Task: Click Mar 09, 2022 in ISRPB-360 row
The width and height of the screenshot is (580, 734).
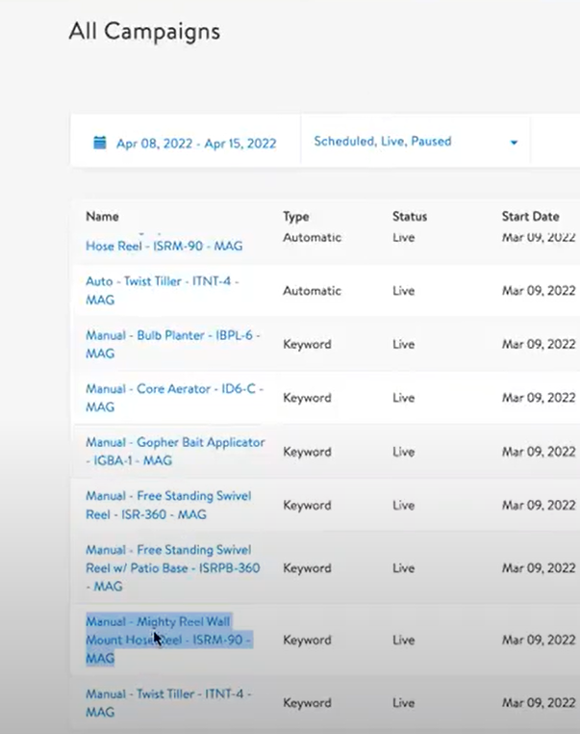Action: (539, 567)
